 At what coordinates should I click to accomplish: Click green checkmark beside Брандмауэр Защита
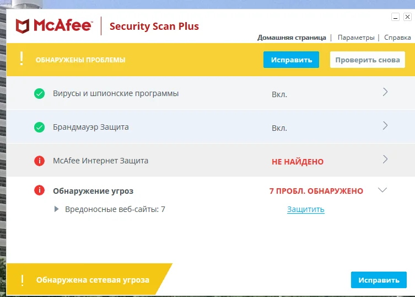click(x=39, y=128)
